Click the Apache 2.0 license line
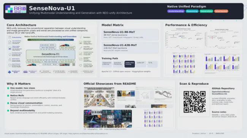 pos(126,71)
